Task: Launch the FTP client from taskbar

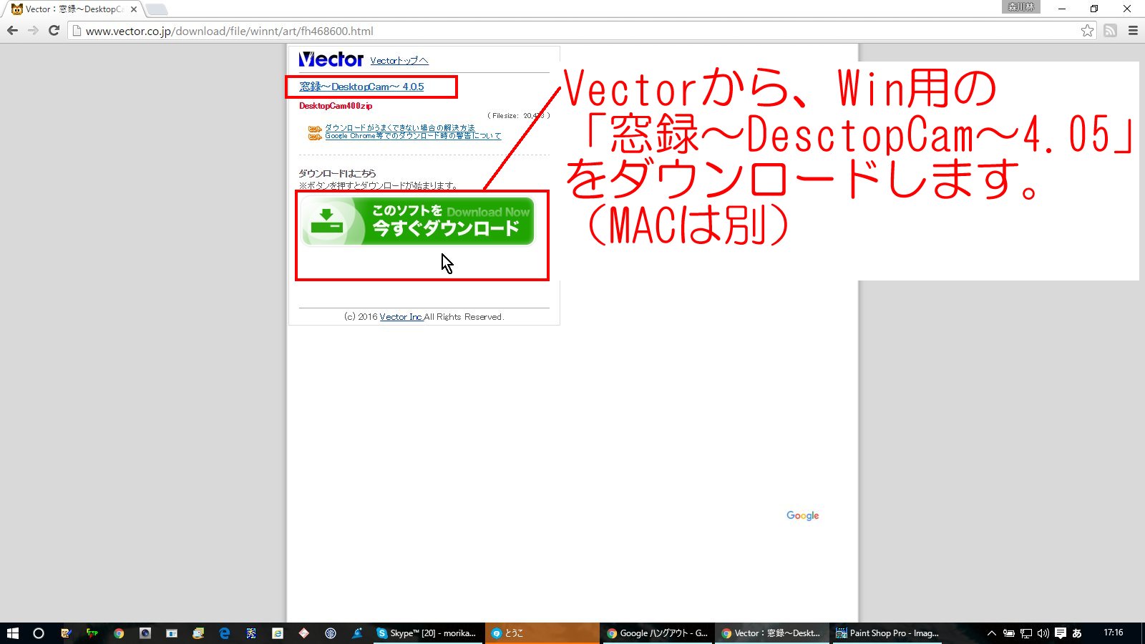Action: tap(92, 633)
